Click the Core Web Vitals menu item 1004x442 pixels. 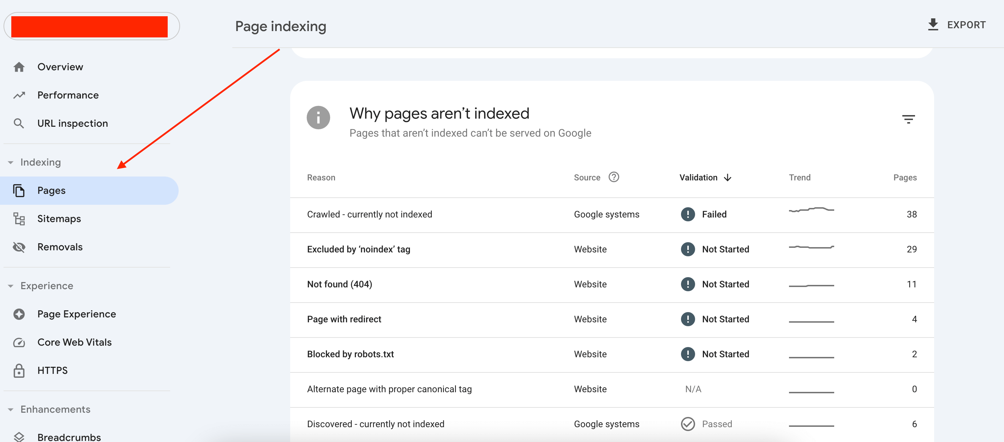[x=74, y=342]
